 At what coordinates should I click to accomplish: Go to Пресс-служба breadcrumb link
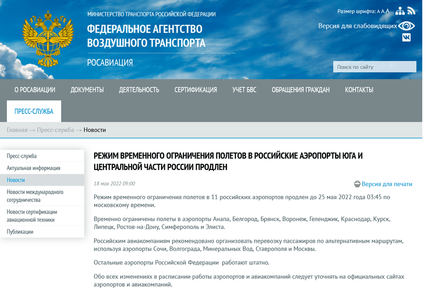55,130
